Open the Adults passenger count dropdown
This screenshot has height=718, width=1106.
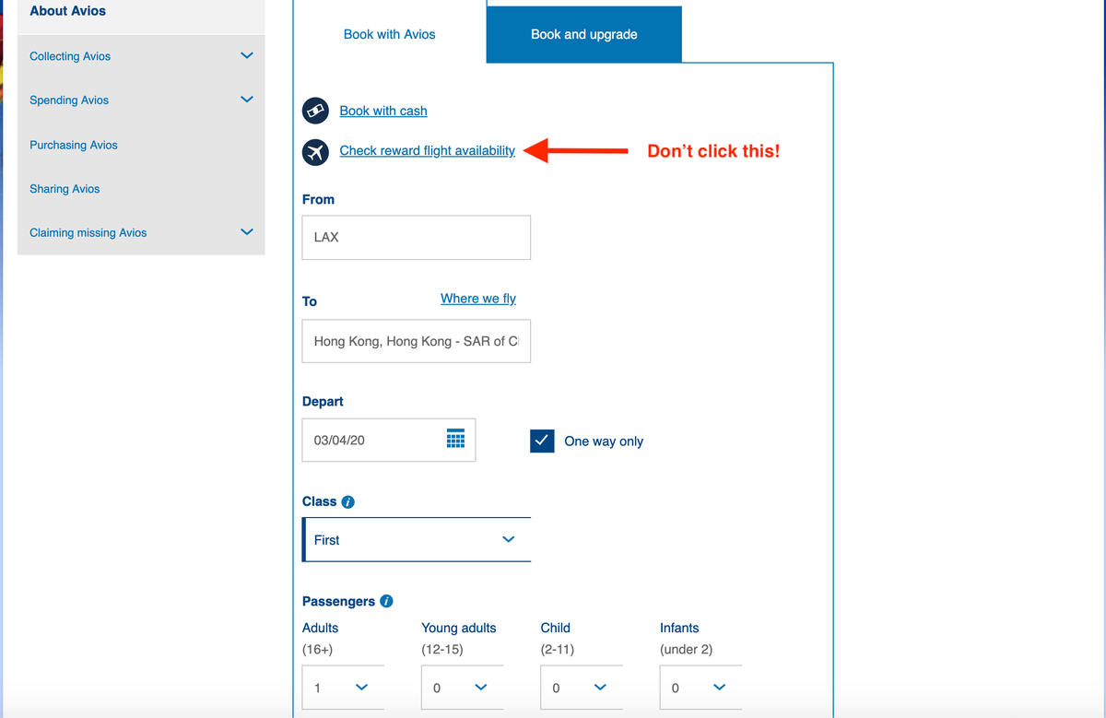[342, 688]
